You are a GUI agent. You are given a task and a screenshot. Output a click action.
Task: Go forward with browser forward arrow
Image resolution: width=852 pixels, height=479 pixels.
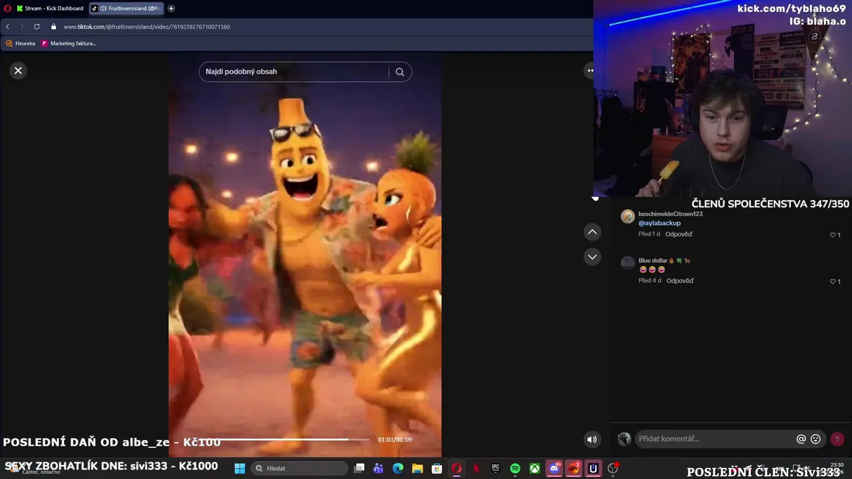click(21, 27)
